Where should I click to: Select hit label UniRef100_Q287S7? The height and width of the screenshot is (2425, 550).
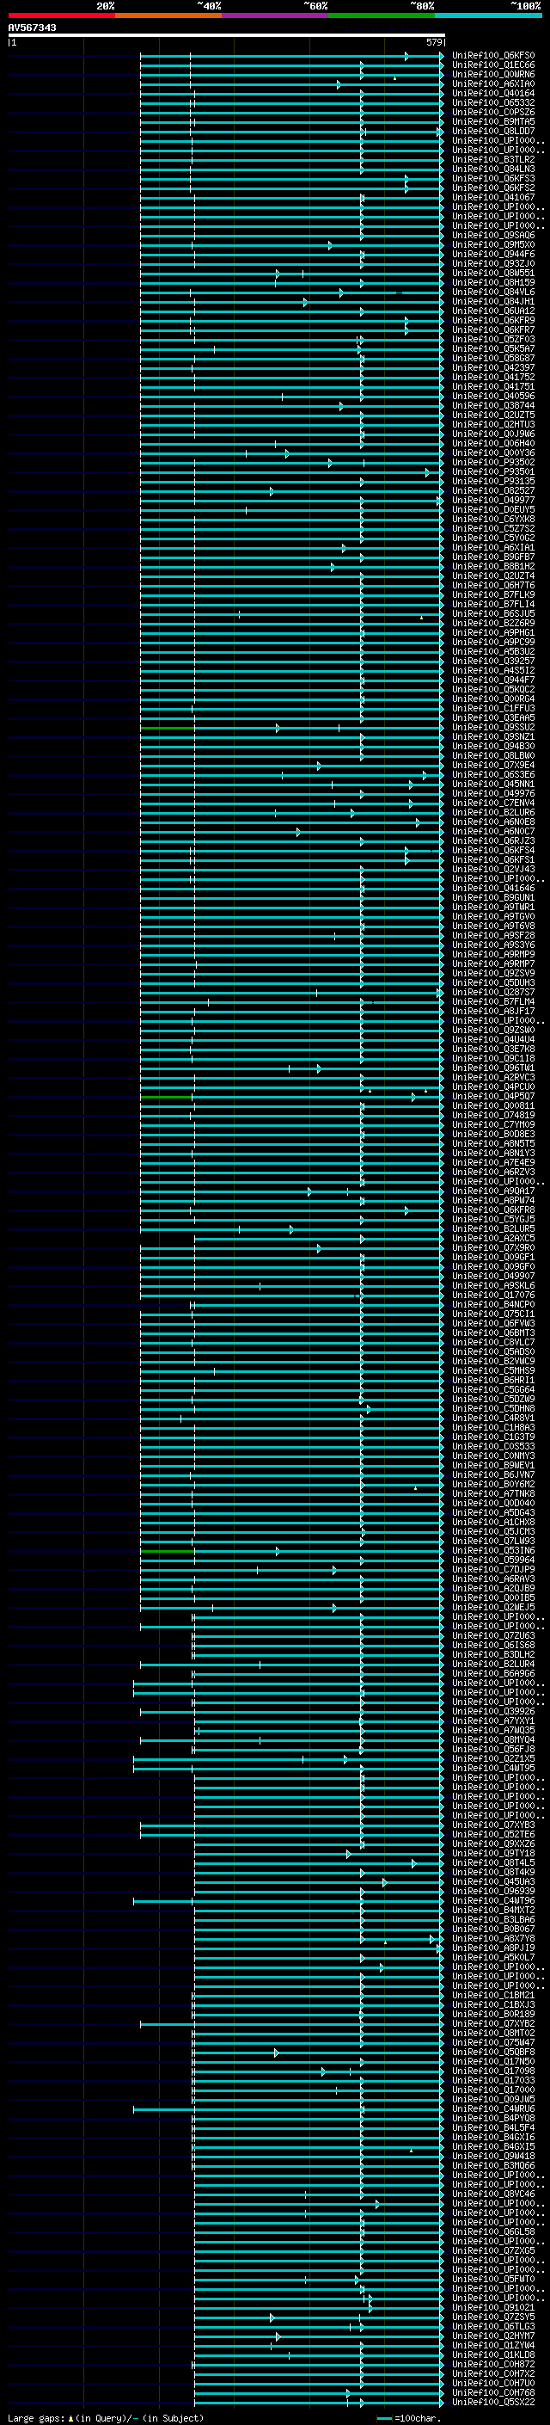point(493,992)
